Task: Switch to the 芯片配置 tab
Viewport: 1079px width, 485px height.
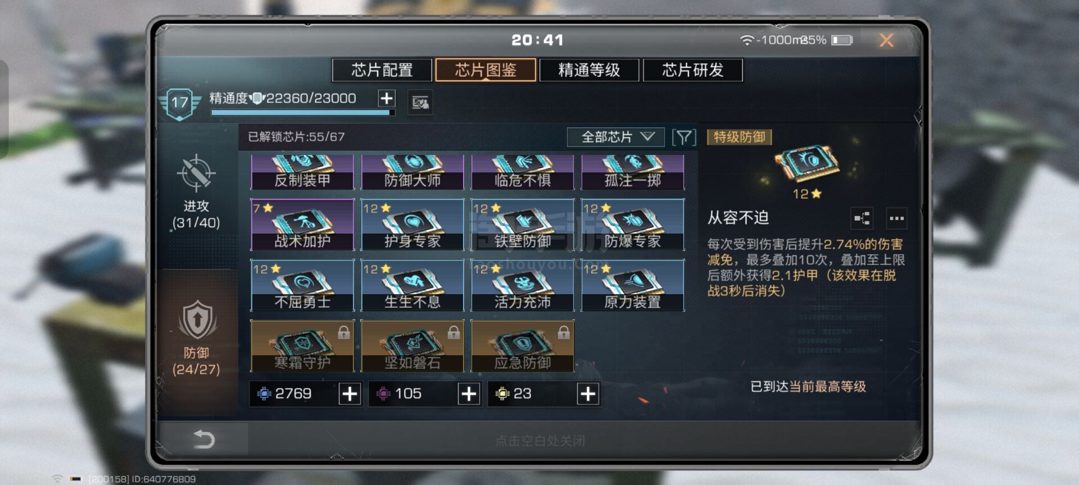Action: pos(382,70)
